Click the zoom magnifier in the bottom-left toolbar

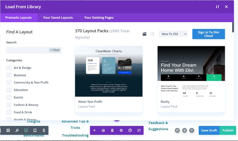[17, 130]
